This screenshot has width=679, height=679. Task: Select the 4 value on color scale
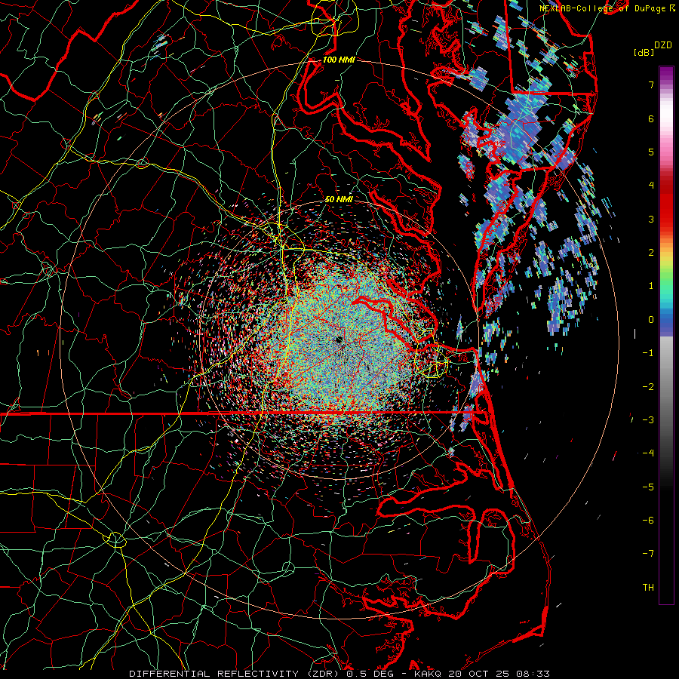tap(651, 186)
